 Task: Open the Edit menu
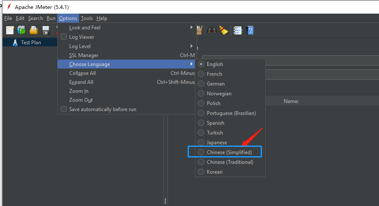click(x=20, y=18)
